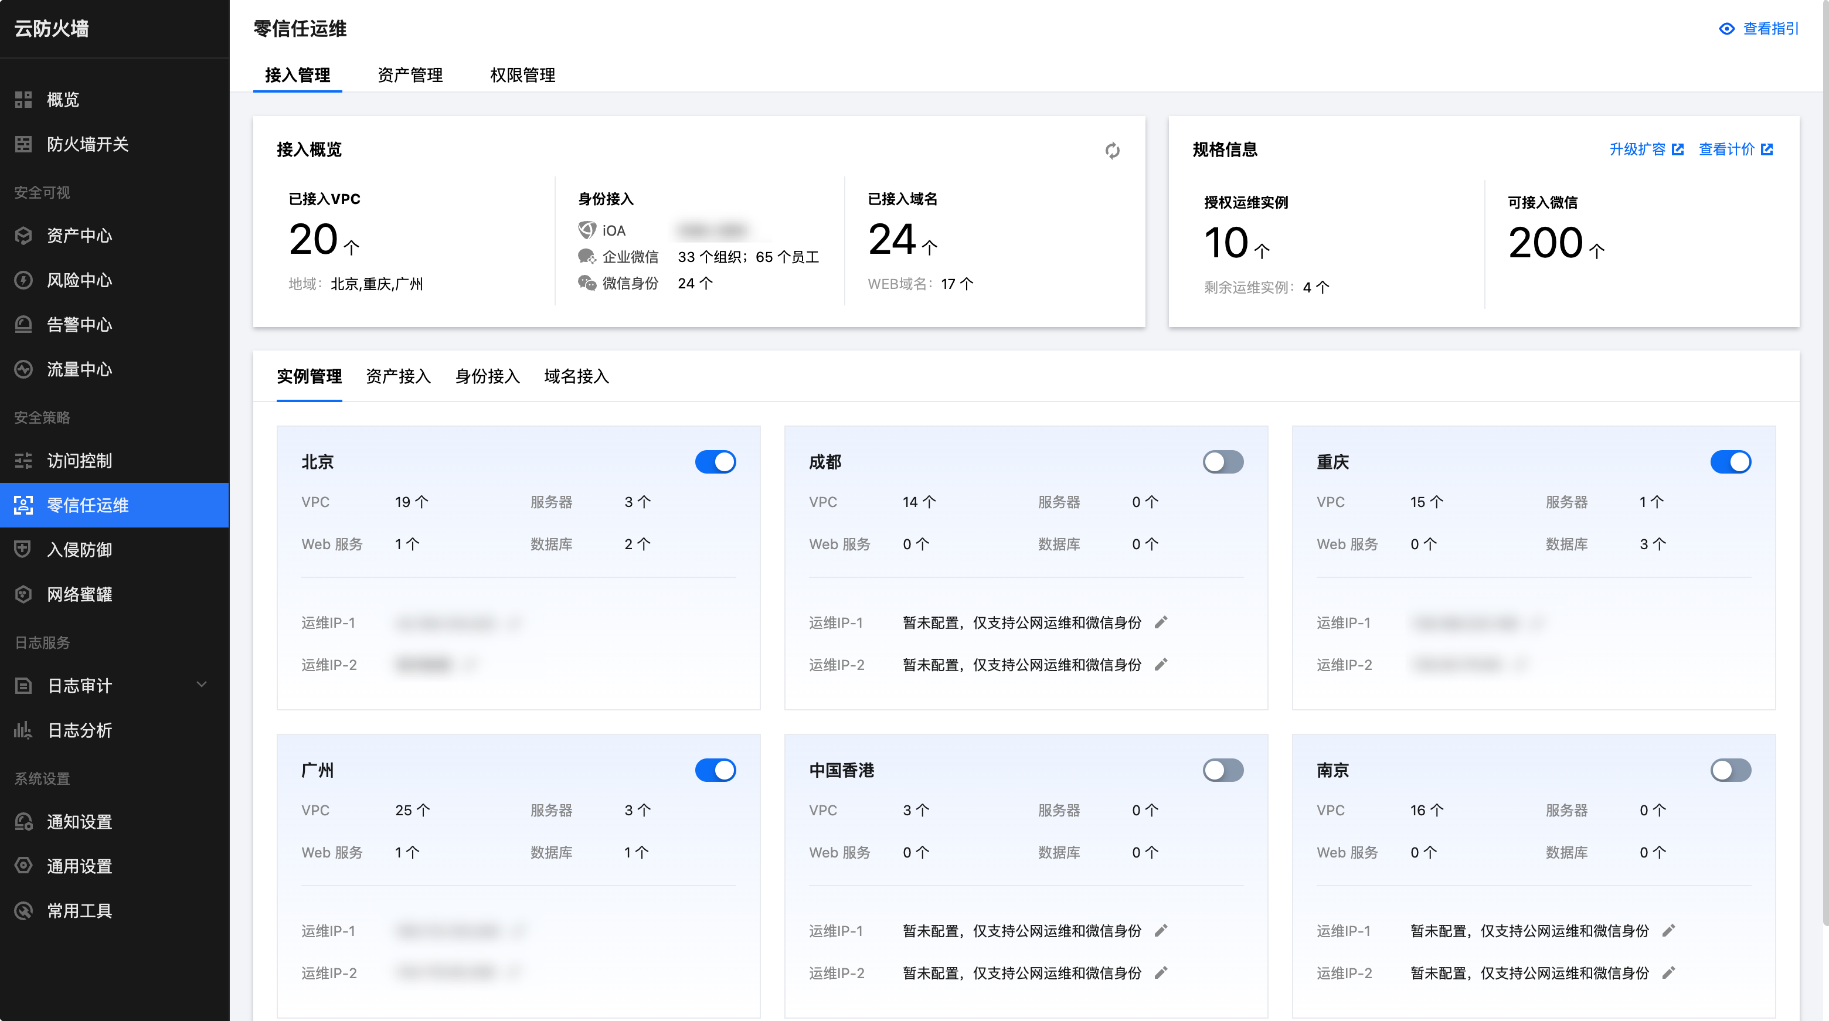Click '33 个组织; 65 个员工' text
This screenshot has width=1829, height=1021.
[x=749, y=256]
